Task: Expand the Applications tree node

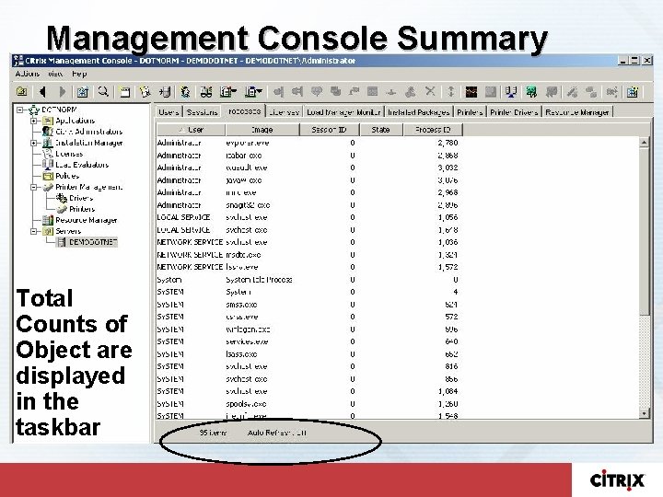Action: tap(33, 121)
